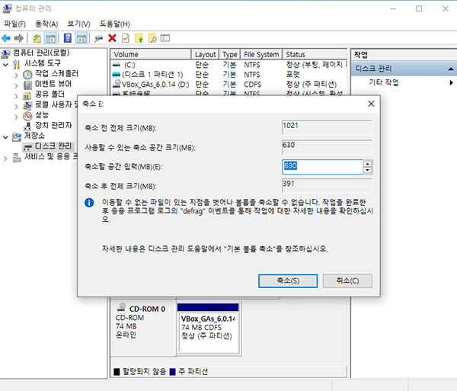Click the 391 size-after-shrink field

[327, 186]
